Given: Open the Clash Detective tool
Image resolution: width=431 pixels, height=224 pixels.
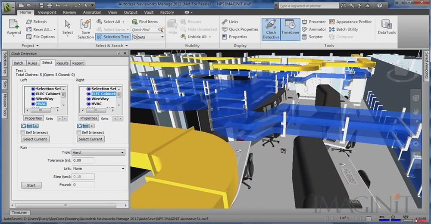Looking at the screenshot, I should (x=271, y=29).
